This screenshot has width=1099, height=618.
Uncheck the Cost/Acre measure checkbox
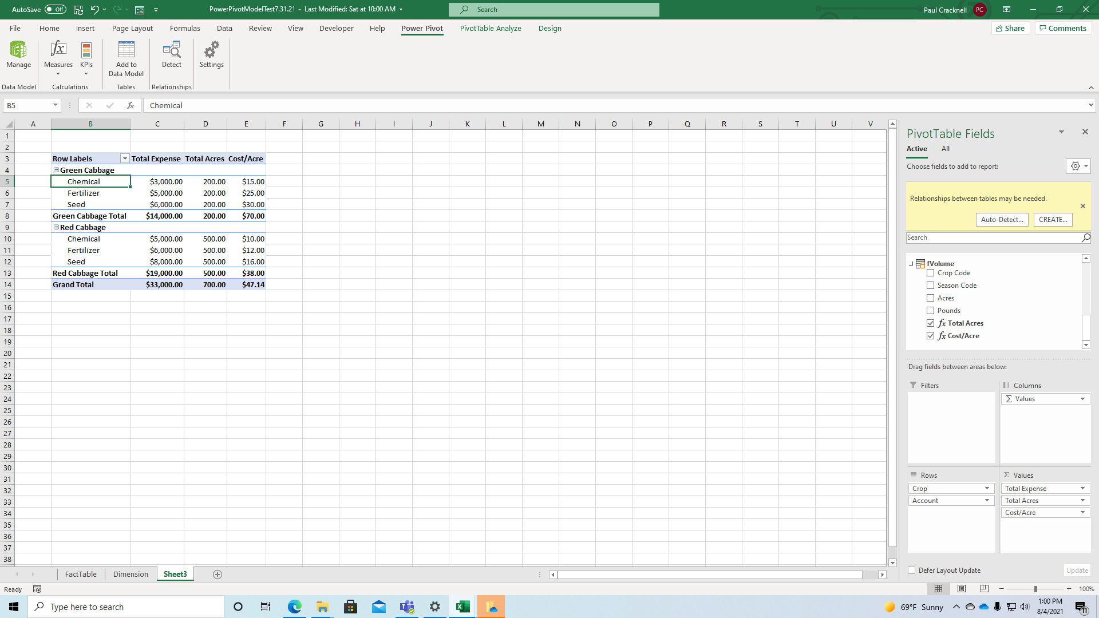(930, 336)
